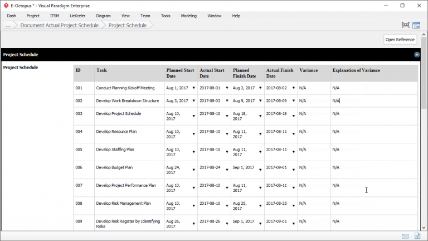This screenshot has height=241, width=428.
Task: Click the Visual Paradigm logo in the title bar
Action: (6, 5)
